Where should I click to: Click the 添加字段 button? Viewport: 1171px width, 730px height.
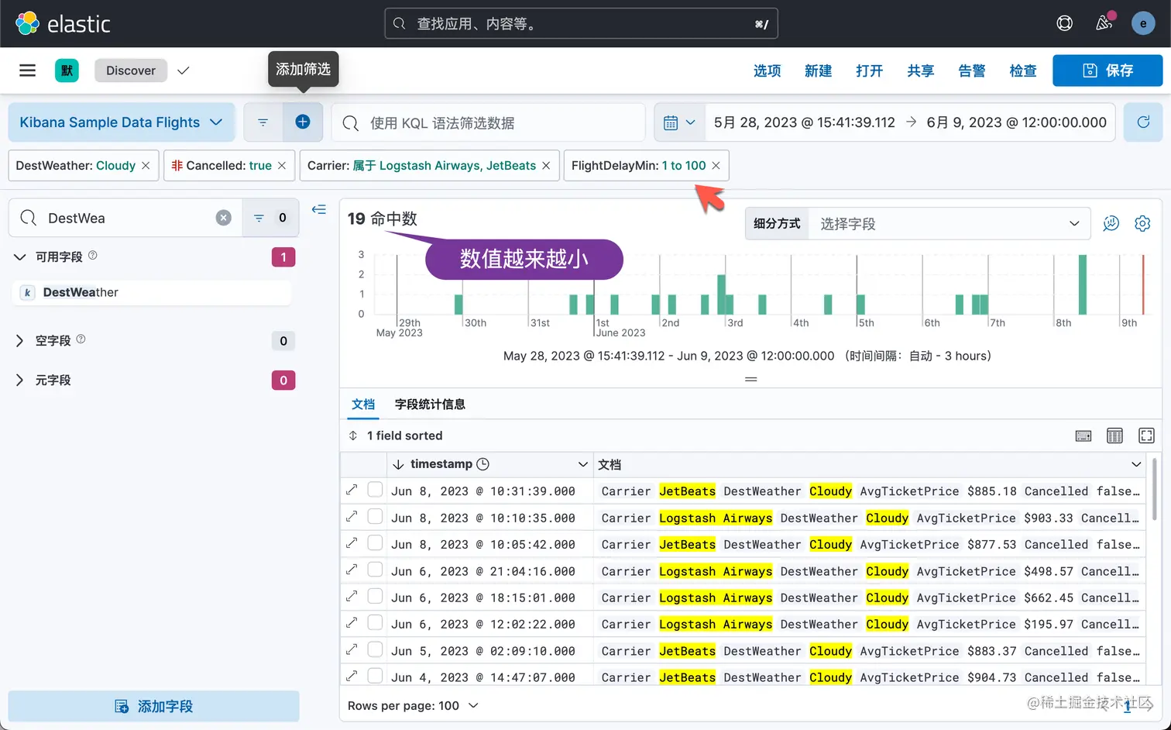(x=153, y=706)
